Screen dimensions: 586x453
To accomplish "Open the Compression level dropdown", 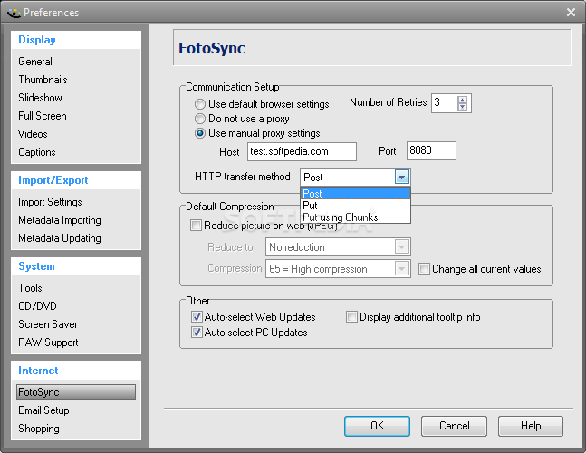I will click(x=402, y=269).
